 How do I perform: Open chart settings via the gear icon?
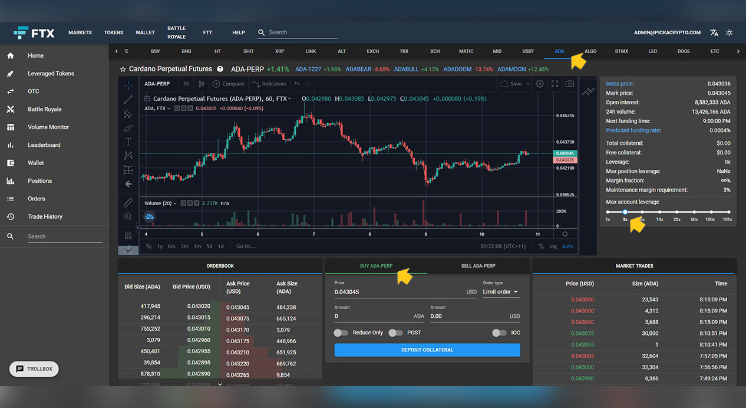tap(540, 84)
